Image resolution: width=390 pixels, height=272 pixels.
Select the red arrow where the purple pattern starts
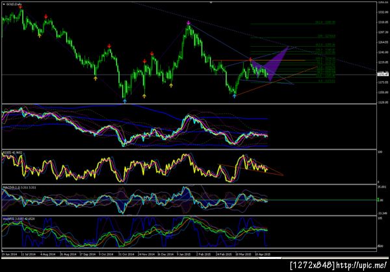pyautogui.click(x=251, y=59)
